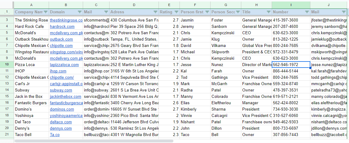This screenshot has width=349, height=143.
Task: Open the filter dropdown for Person Second column
Action: [238, 12]
